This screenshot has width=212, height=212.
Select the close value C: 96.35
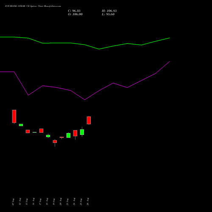pos(74,11)
